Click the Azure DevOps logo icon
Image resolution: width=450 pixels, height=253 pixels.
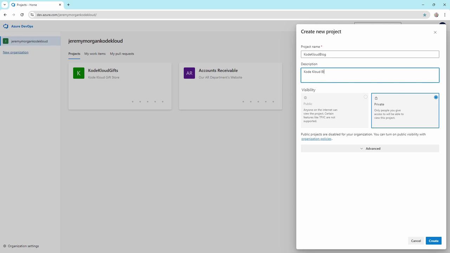(x=6, y=26)
